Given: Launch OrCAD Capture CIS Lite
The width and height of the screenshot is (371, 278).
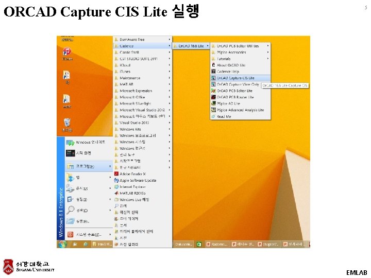Looking at the screenshot, I should [x=241, y=78].
